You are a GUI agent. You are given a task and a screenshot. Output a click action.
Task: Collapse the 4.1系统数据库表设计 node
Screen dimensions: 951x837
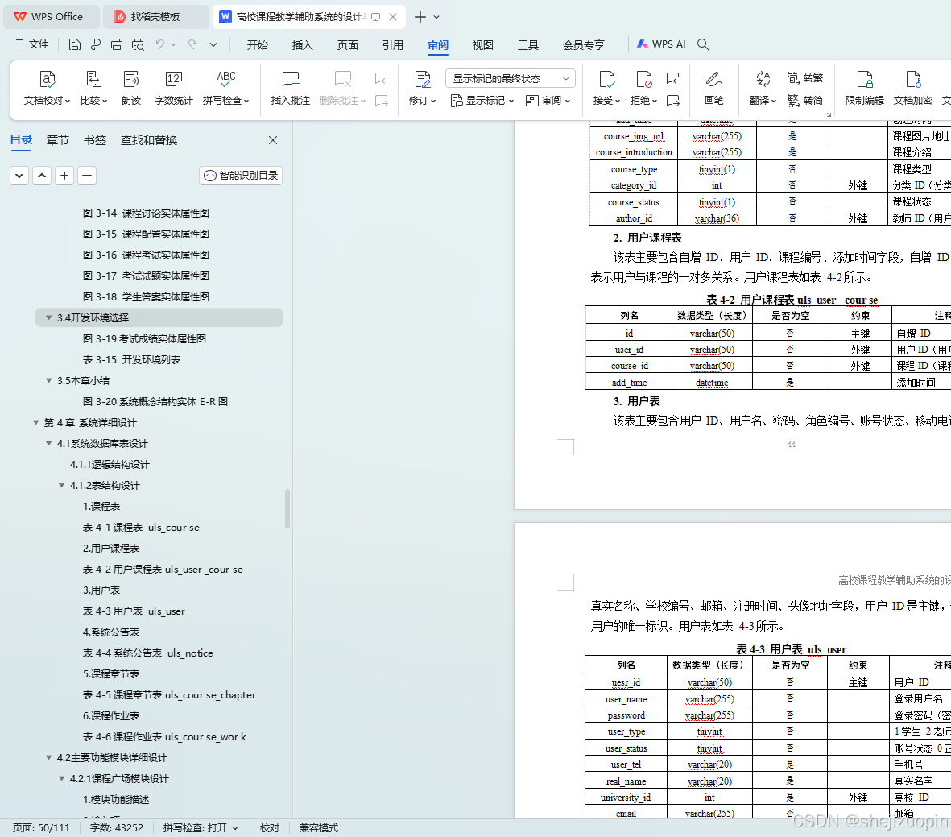point(48,444)
